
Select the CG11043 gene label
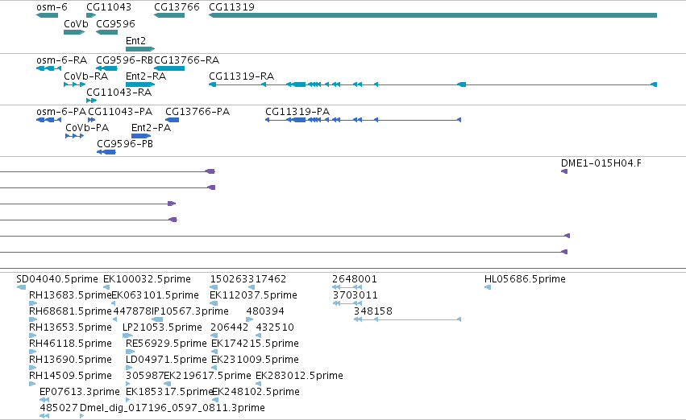[109, 7]
